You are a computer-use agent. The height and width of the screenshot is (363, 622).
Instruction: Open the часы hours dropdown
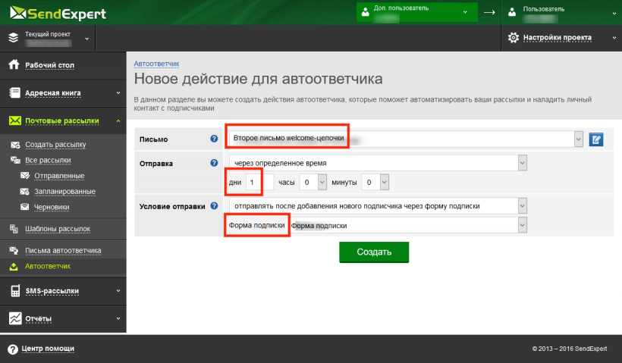(322, 182)
